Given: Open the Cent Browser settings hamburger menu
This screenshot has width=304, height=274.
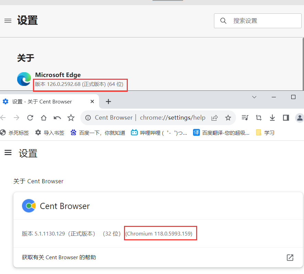Looking at the screenshot, I should point(8,153).
